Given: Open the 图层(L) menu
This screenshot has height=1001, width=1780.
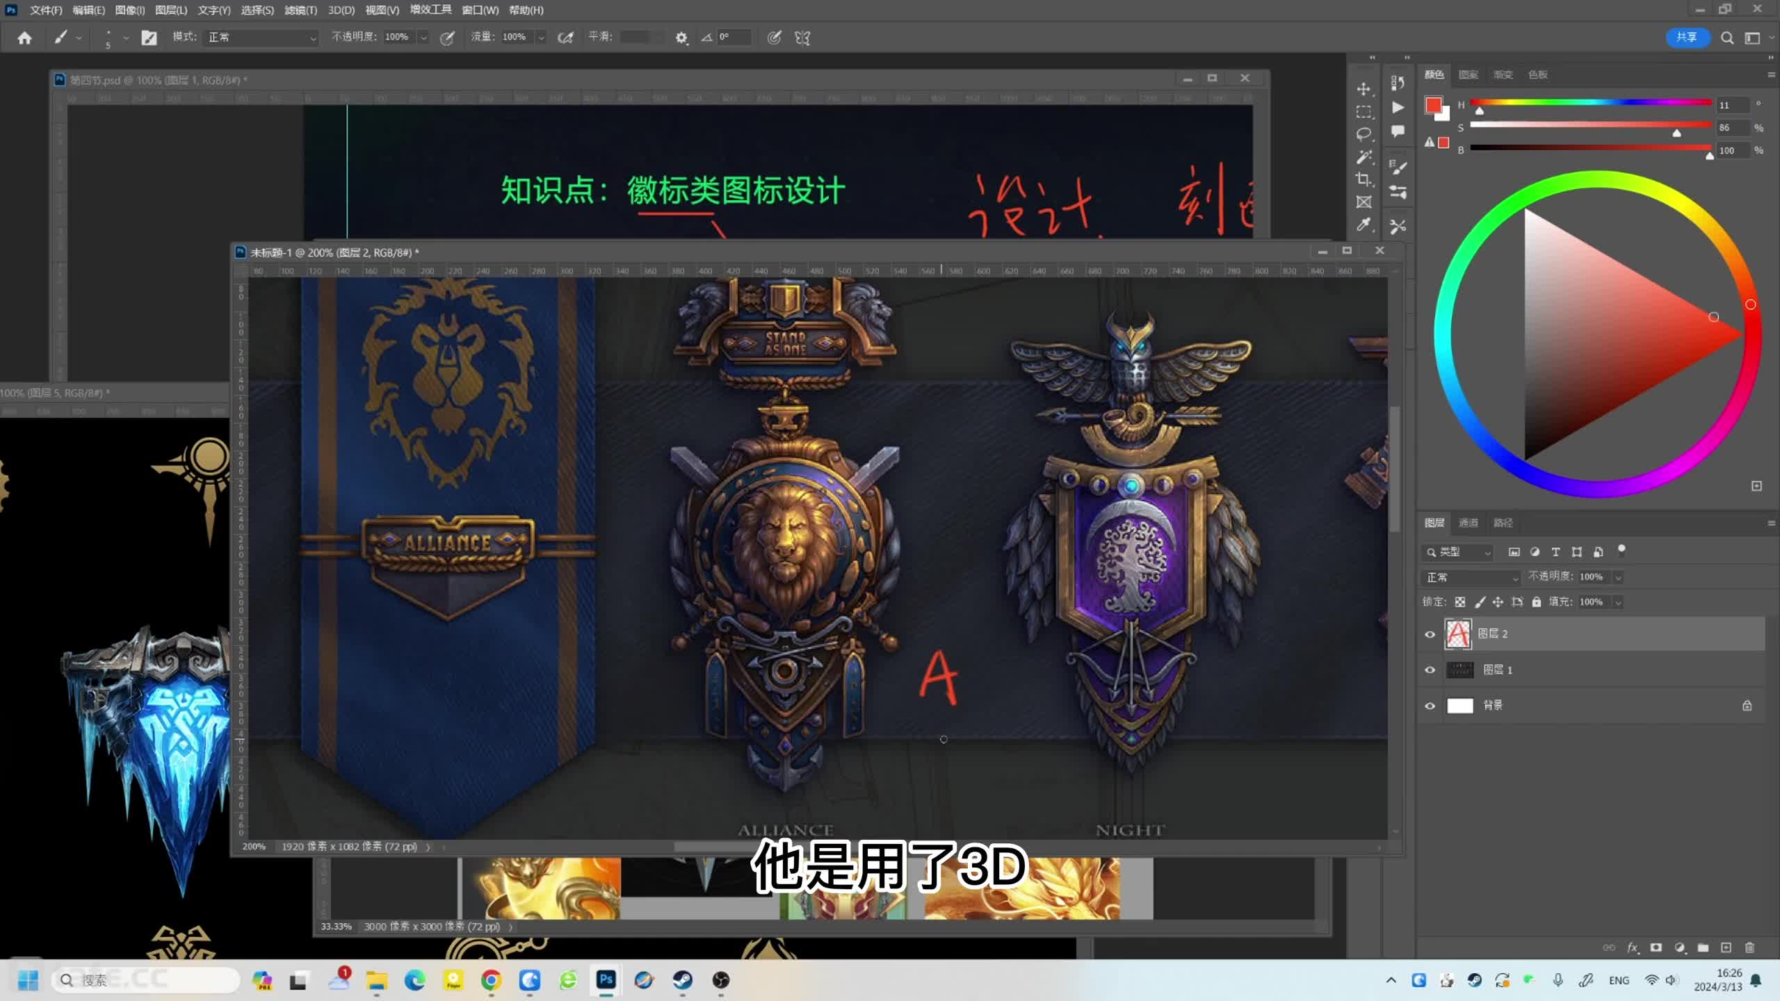Looking at the screenshot, I should click(171, 10).
